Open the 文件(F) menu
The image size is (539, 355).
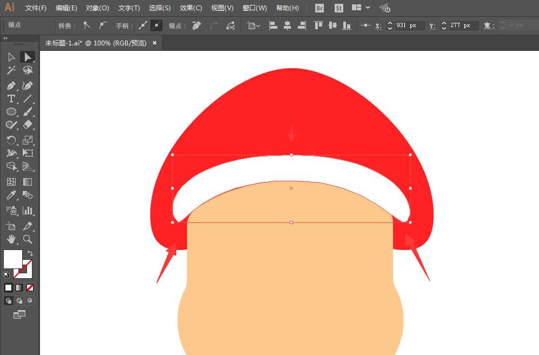pyautogui.click(x=36, y=8)
